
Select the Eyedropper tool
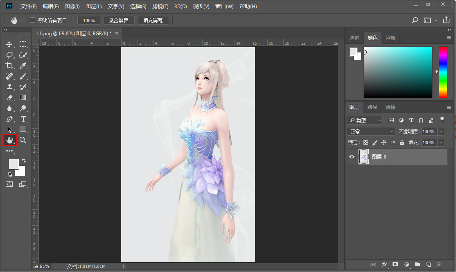(x=23, y=66)
